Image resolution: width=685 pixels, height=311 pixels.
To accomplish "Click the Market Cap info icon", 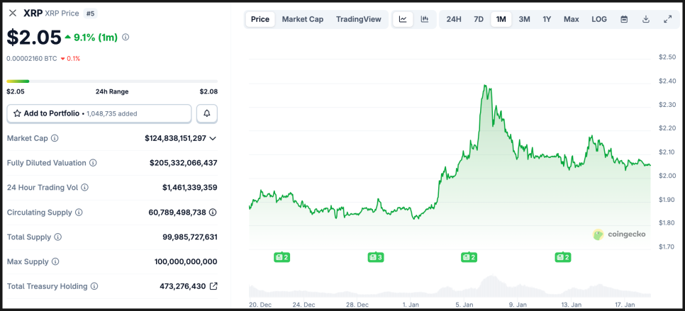I will (x=55, y=138).
